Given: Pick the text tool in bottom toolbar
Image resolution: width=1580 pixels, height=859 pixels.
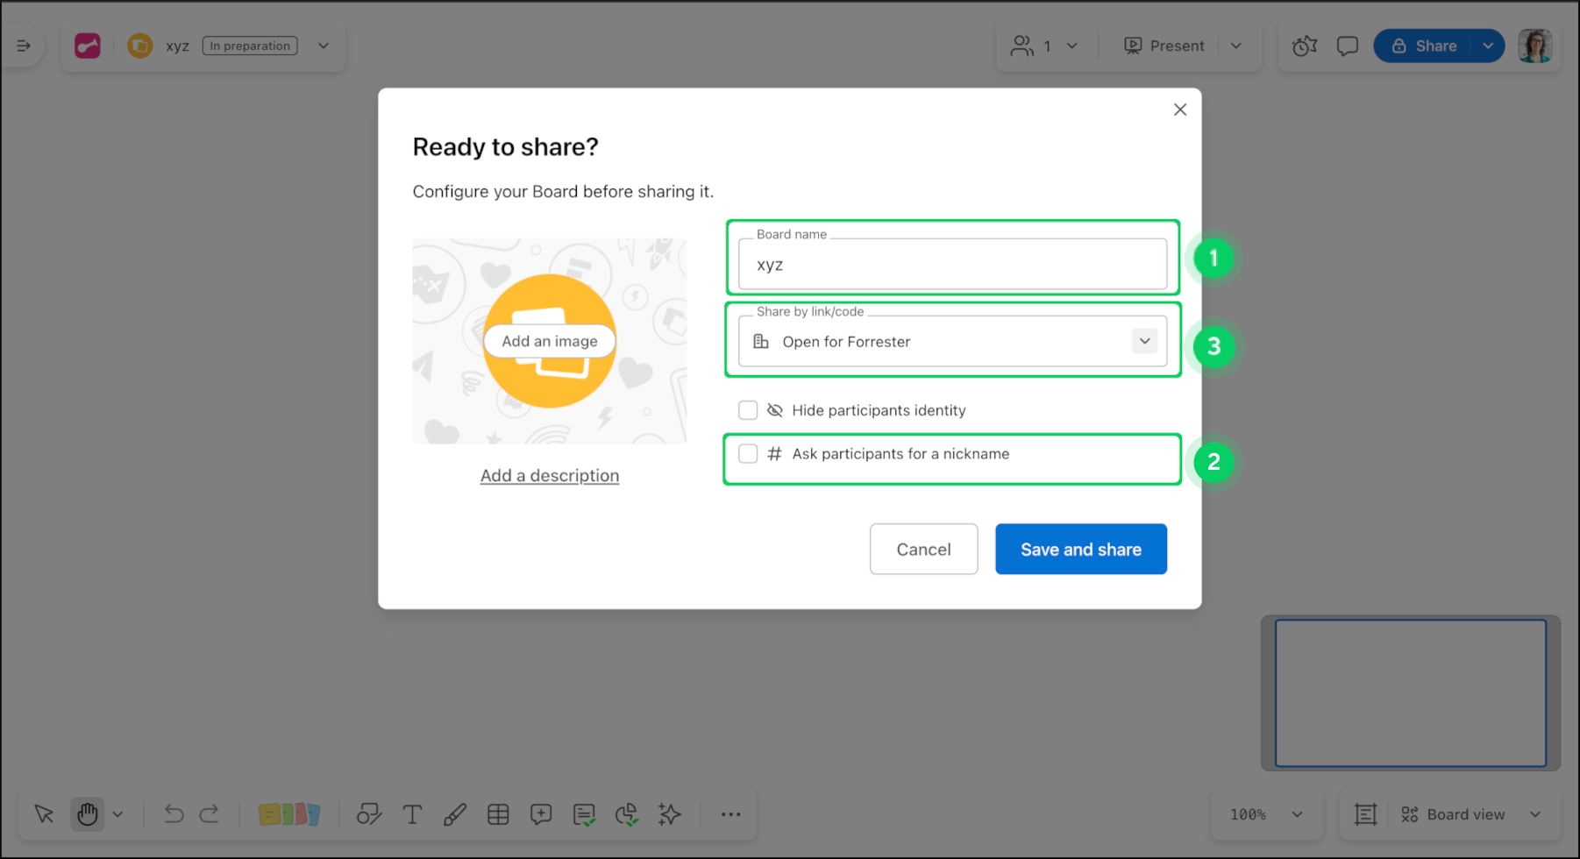Looking at the screenshot, I should [412, 814].
